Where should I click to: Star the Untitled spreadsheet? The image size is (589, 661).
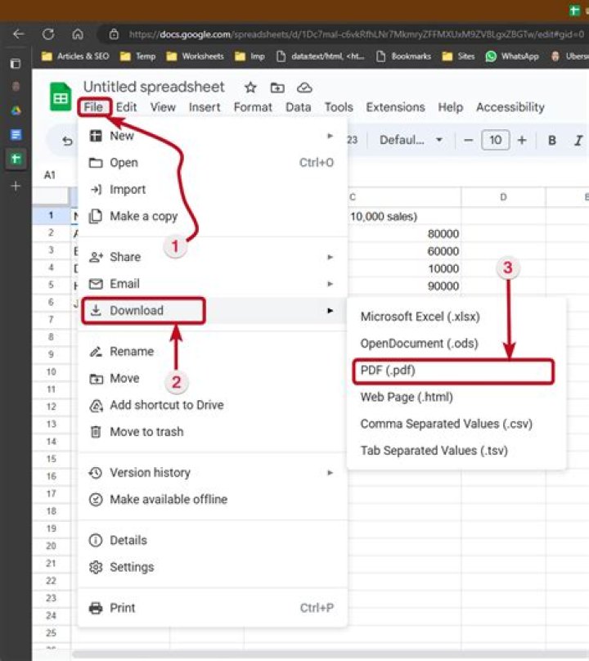coord(250,88)
